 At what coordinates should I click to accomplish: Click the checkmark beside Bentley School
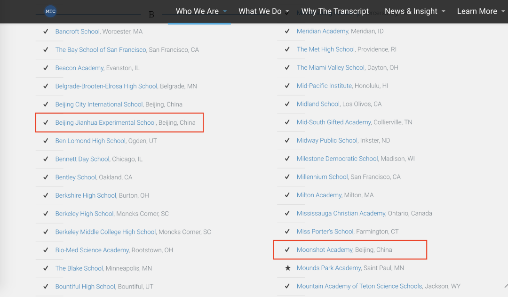[46, 177]
